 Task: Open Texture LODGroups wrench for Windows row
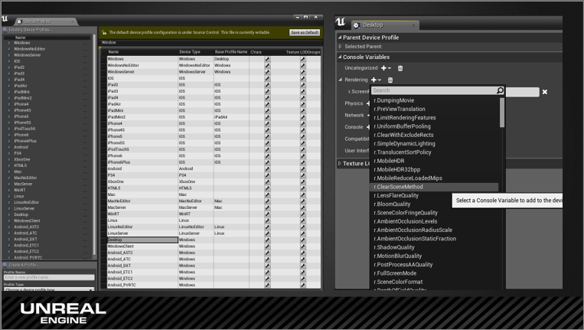(303, 59)
